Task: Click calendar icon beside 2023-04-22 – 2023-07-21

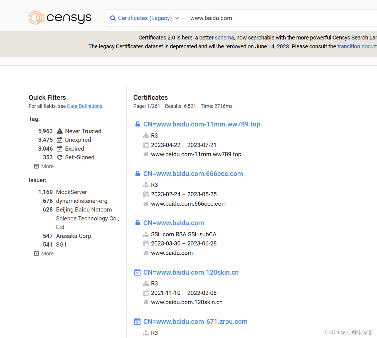Action: tap(146, 145)
